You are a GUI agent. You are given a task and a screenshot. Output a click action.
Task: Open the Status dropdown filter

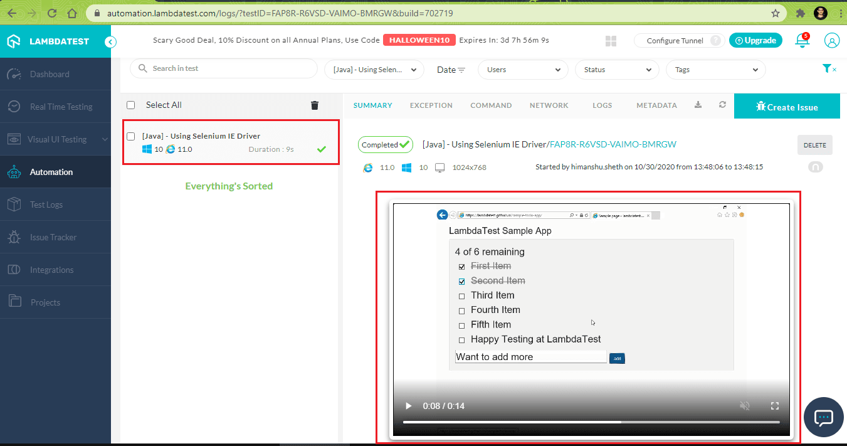coord(617,70)
